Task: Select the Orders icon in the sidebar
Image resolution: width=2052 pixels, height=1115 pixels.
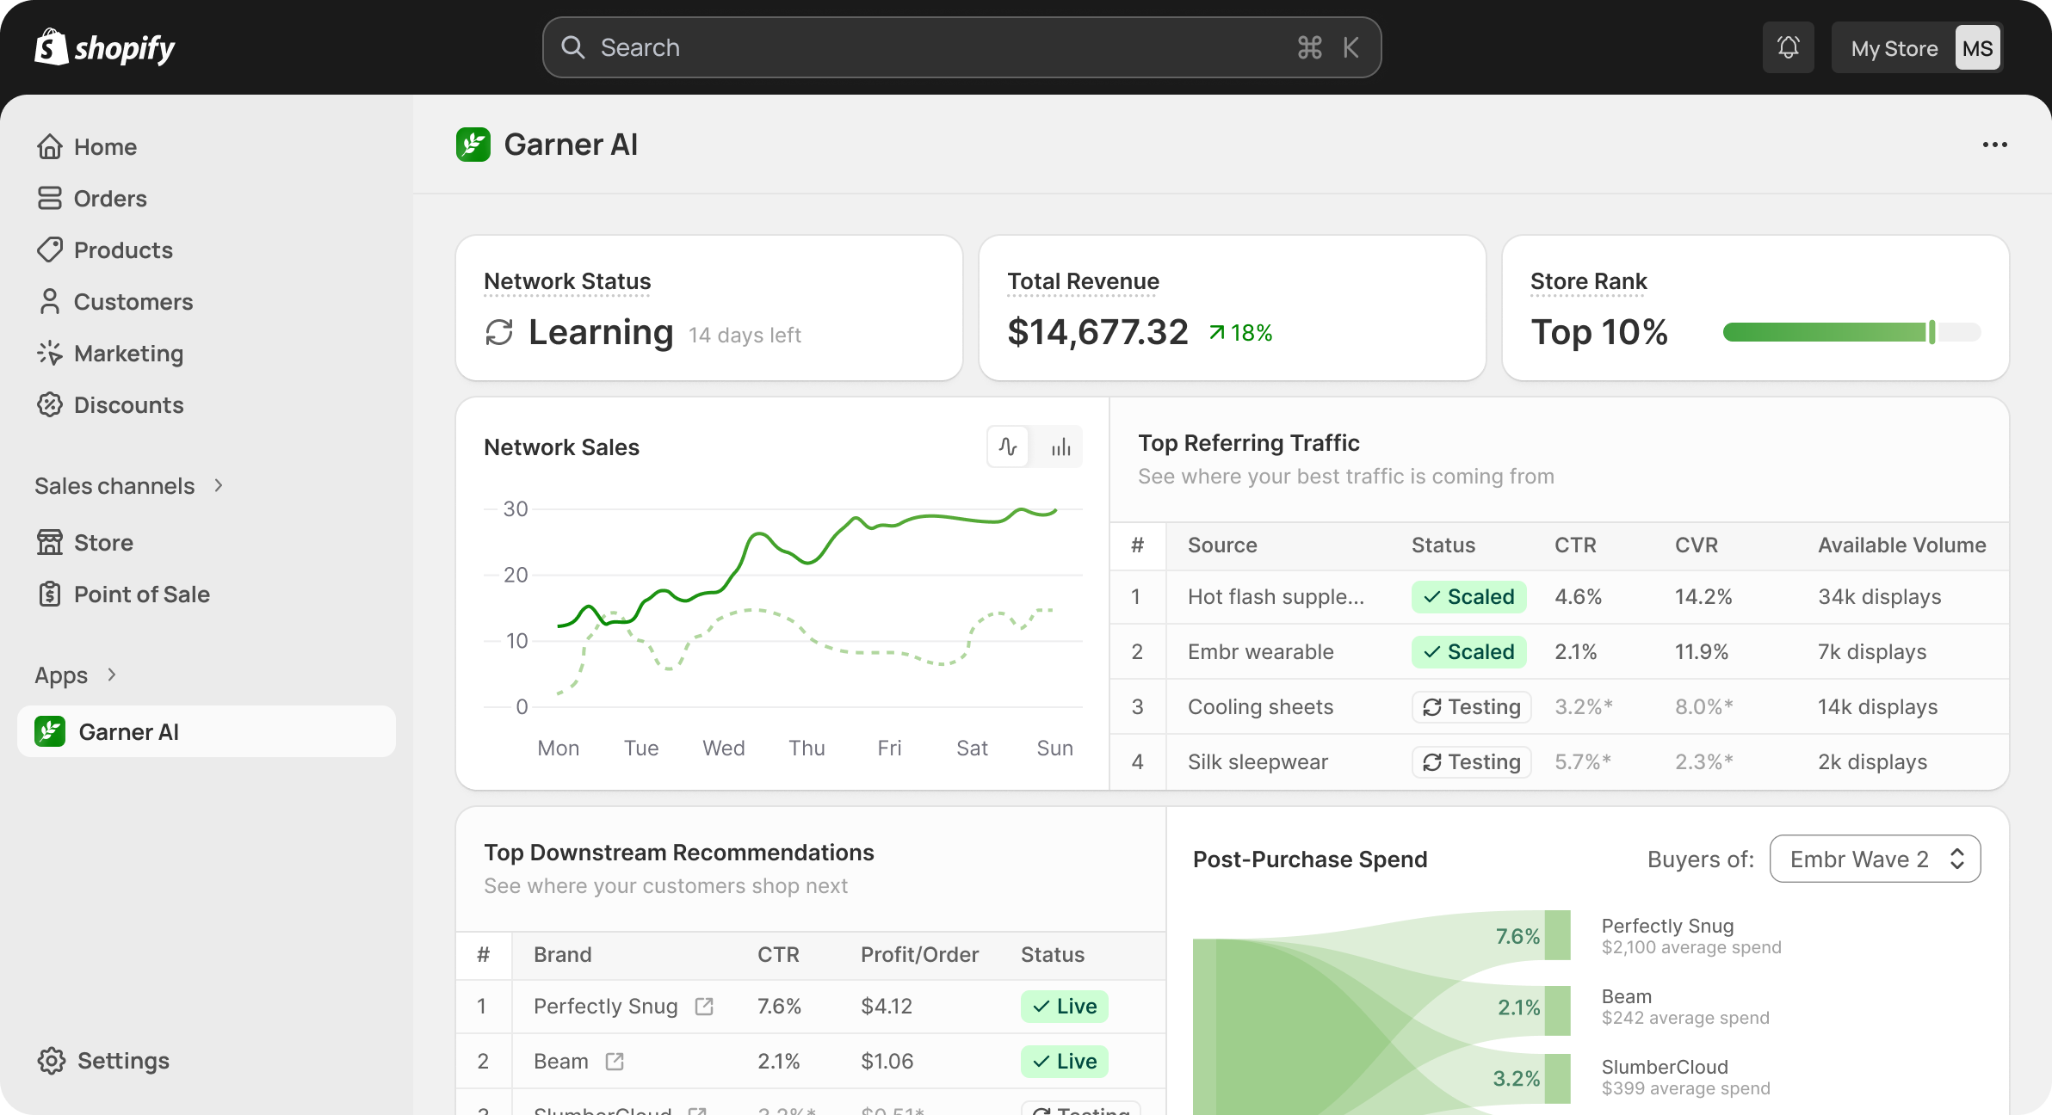Action: click(51, 198)
